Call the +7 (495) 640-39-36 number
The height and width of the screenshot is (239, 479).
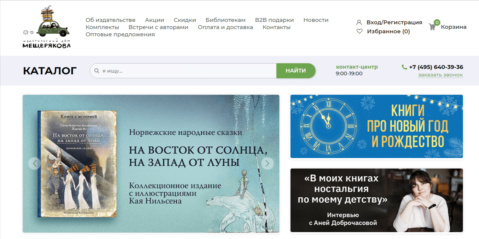pyautogui.click(x=436, y=67)
